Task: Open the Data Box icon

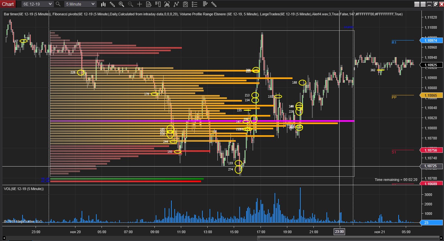Action: (x=149, y=4)
